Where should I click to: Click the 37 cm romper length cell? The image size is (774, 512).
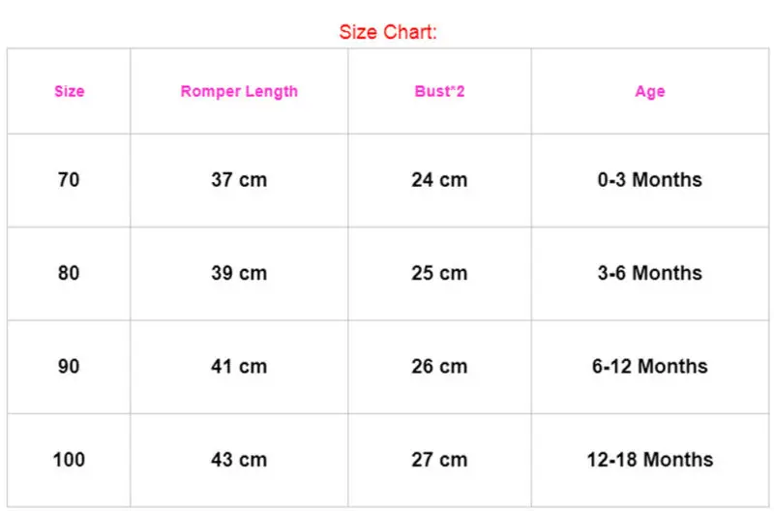point(239,180)
